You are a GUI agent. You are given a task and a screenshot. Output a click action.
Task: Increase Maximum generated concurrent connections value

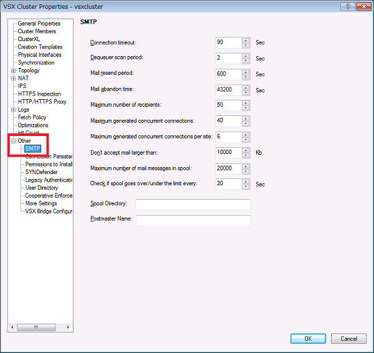pyautogui.click(x=246, y=118)
